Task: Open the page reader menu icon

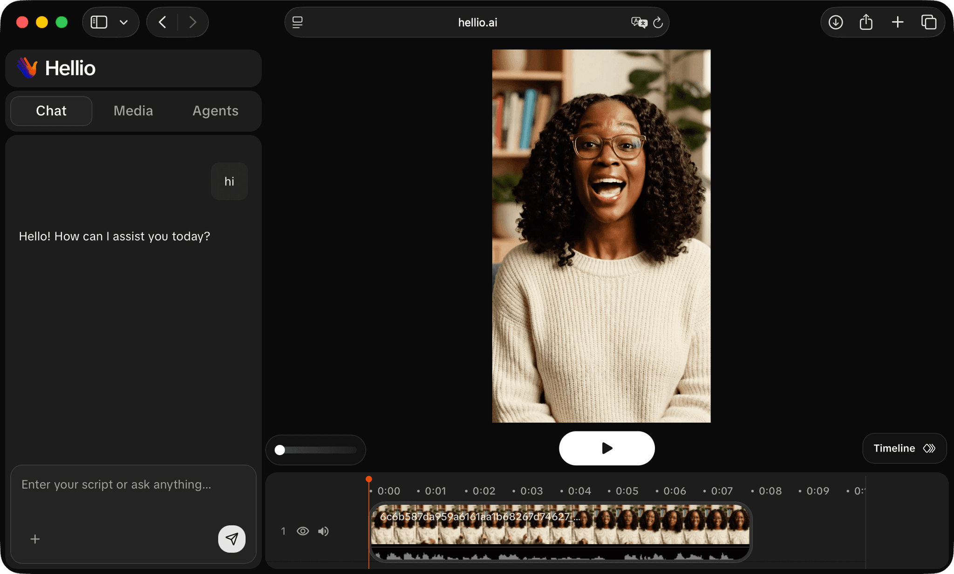Action: tap(298, 22)
